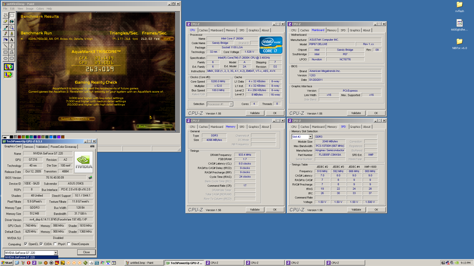Click the More button beside the frames per second
Viewport: 474px width, 266px height.
click(x=167, y=39)
